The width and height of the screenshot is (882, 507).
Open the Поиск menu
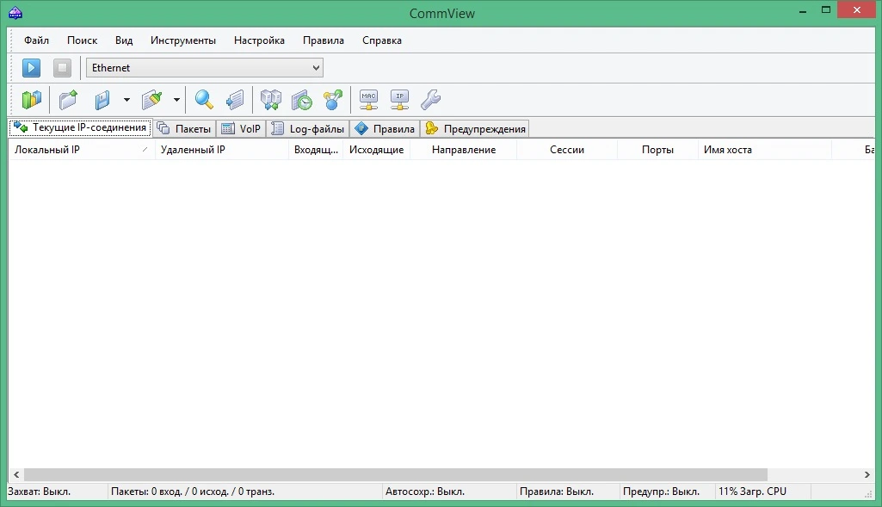pyautogui.click(x=82, y=40)
